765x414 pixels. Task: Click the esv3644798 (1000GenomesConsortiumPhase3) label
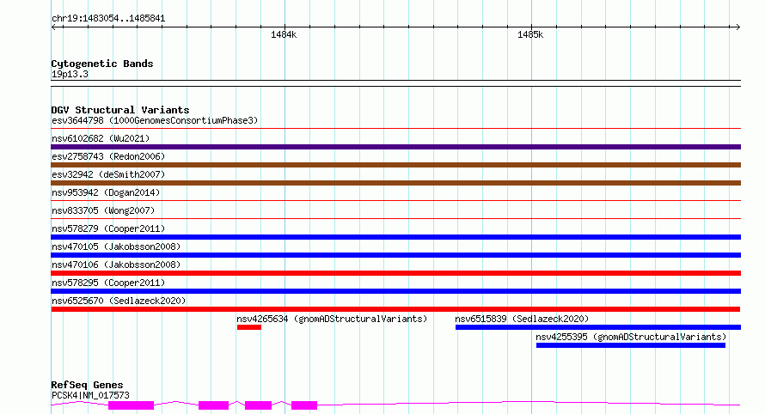(x=155, y=120)
